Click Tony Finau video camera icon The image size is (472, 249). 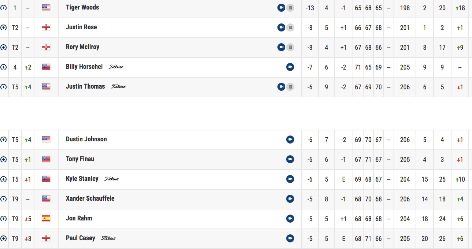(x=290, y=159)
